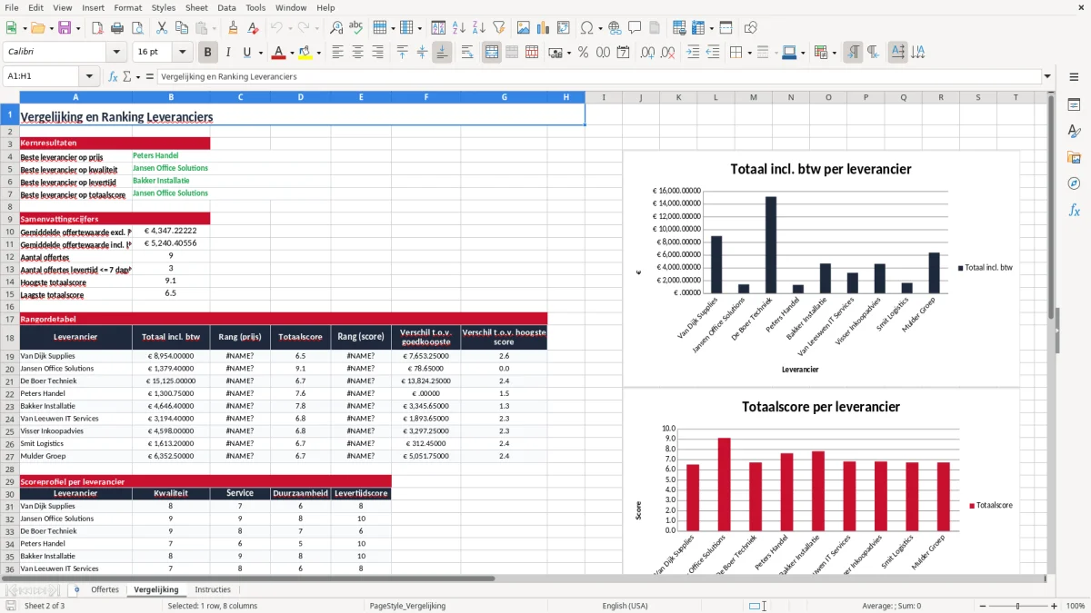Open the Sheet menu
This screenshot has height=613, width=1091.
(x=196, y=7)
